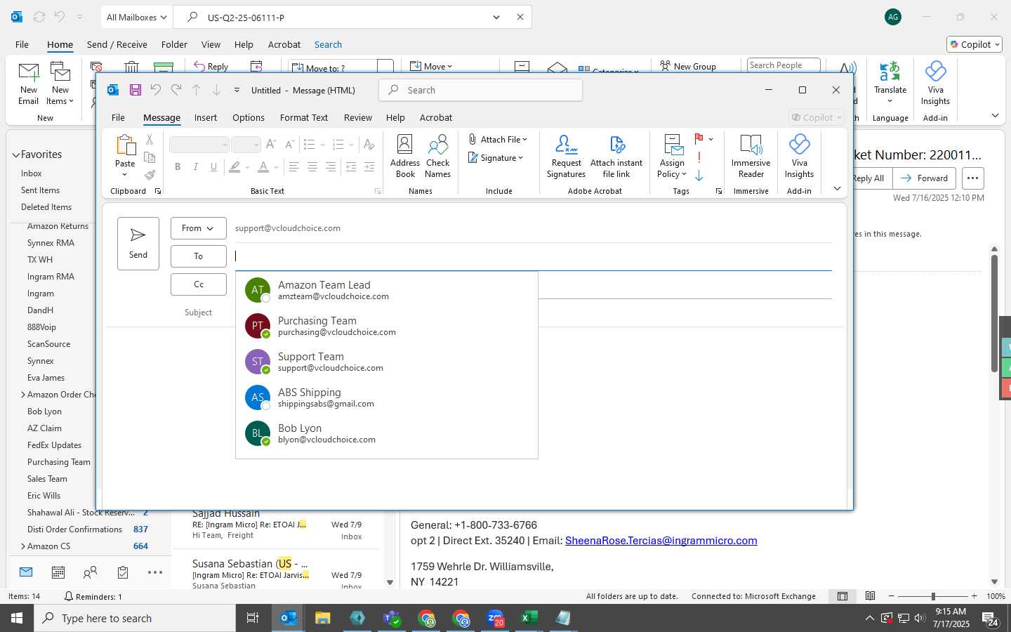
Task: Set Low Importance down arrow icon
Action: [699, 176]
